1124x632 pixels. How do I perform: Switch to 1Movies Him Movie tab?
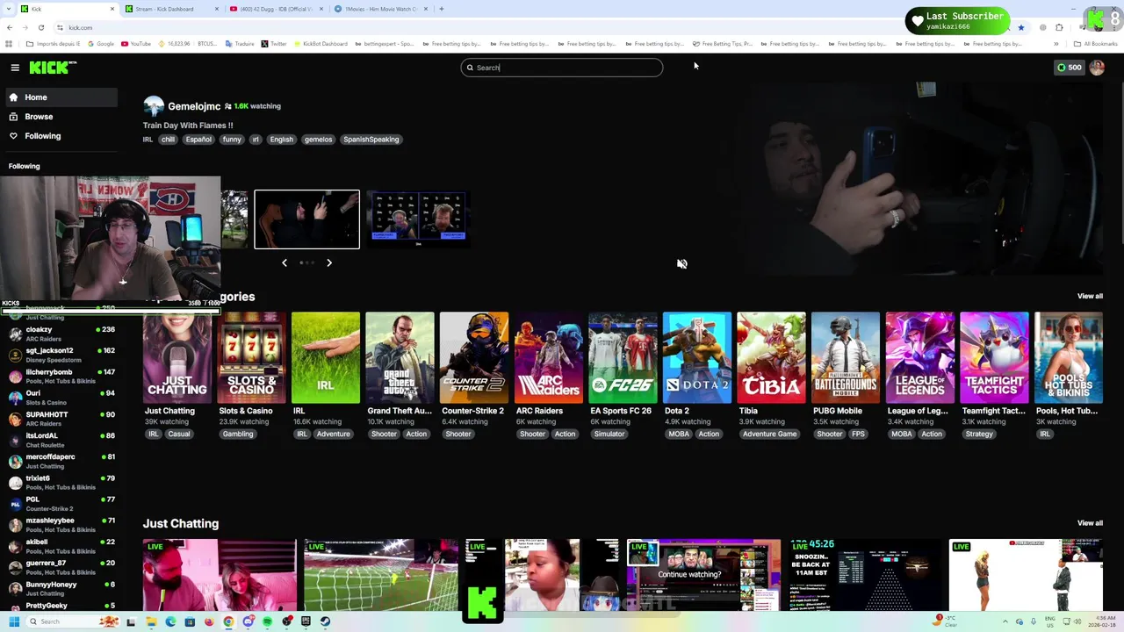381,9
